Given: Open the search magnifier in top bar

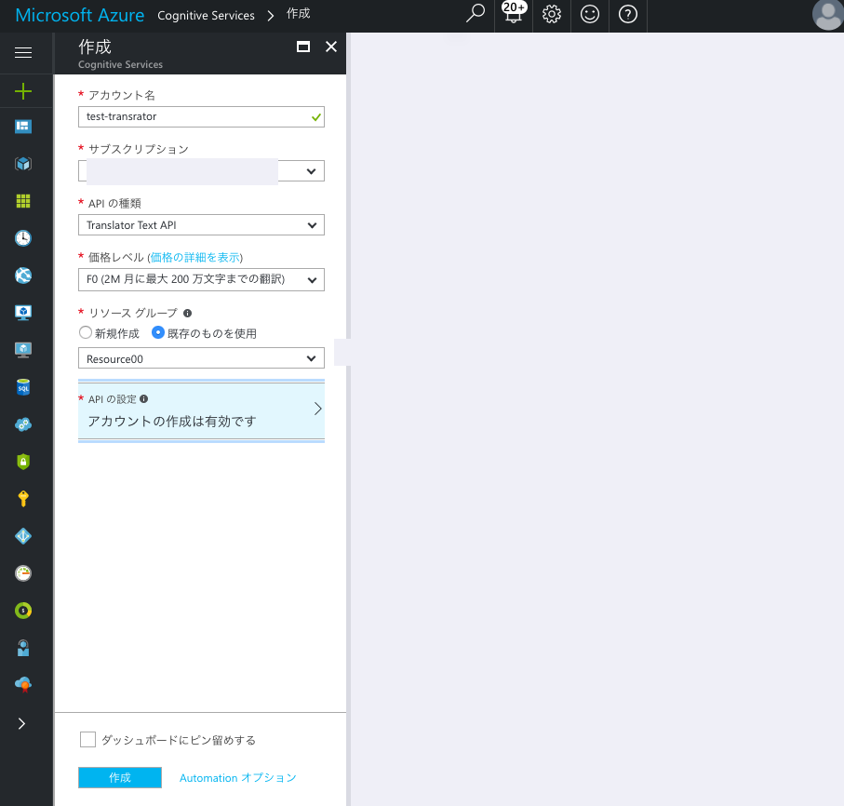Looking at the screenshot, I should point(476,14).
